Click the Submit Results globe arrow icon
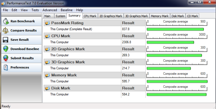Screen dimensions: 216x109 pos(6,58)
